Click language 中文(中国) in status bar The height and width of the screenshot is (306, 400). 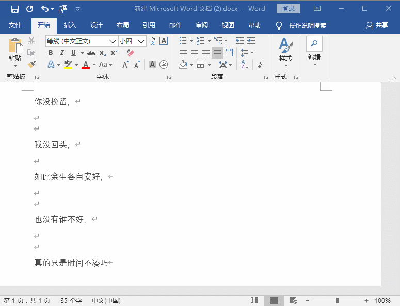coord(106,301)
